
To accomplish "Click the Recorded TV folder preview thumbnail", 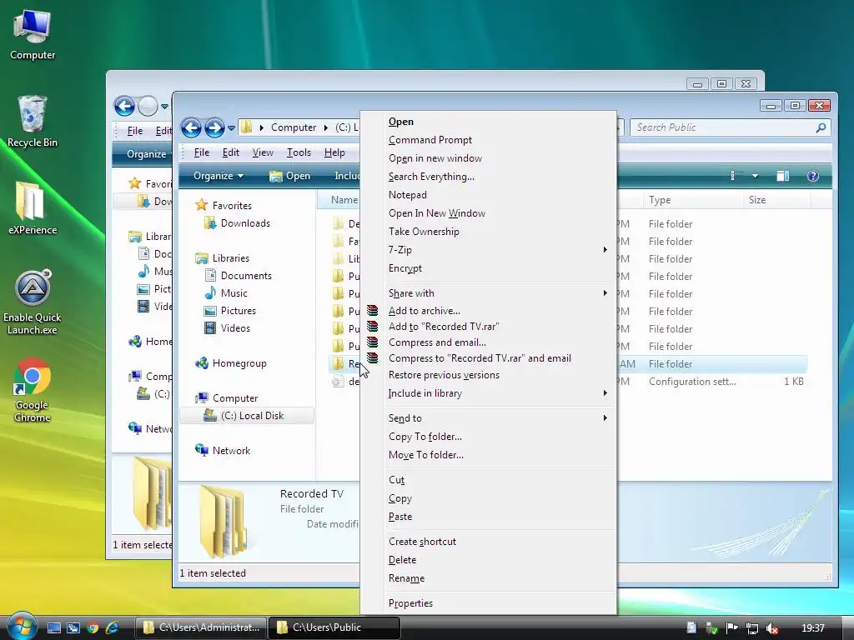I will coord(224,521).
